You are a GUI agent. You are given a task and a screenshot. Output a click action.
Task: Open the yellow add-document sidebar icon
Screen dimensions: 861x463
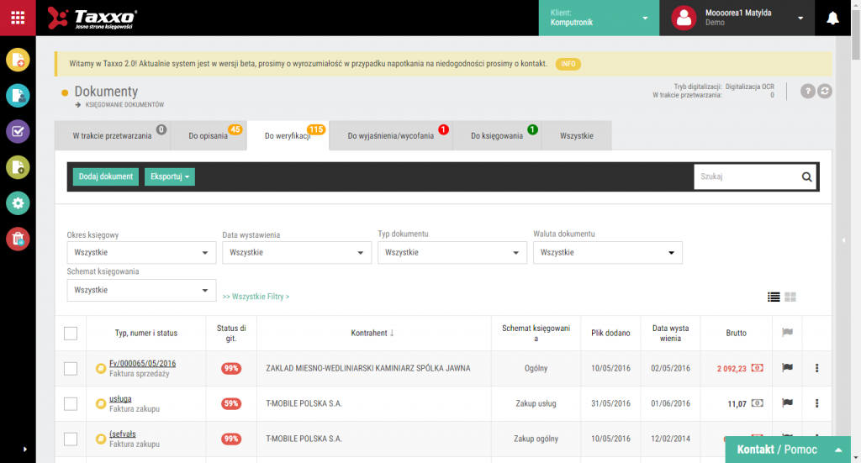pyautogui.click(x=18, y=60)
